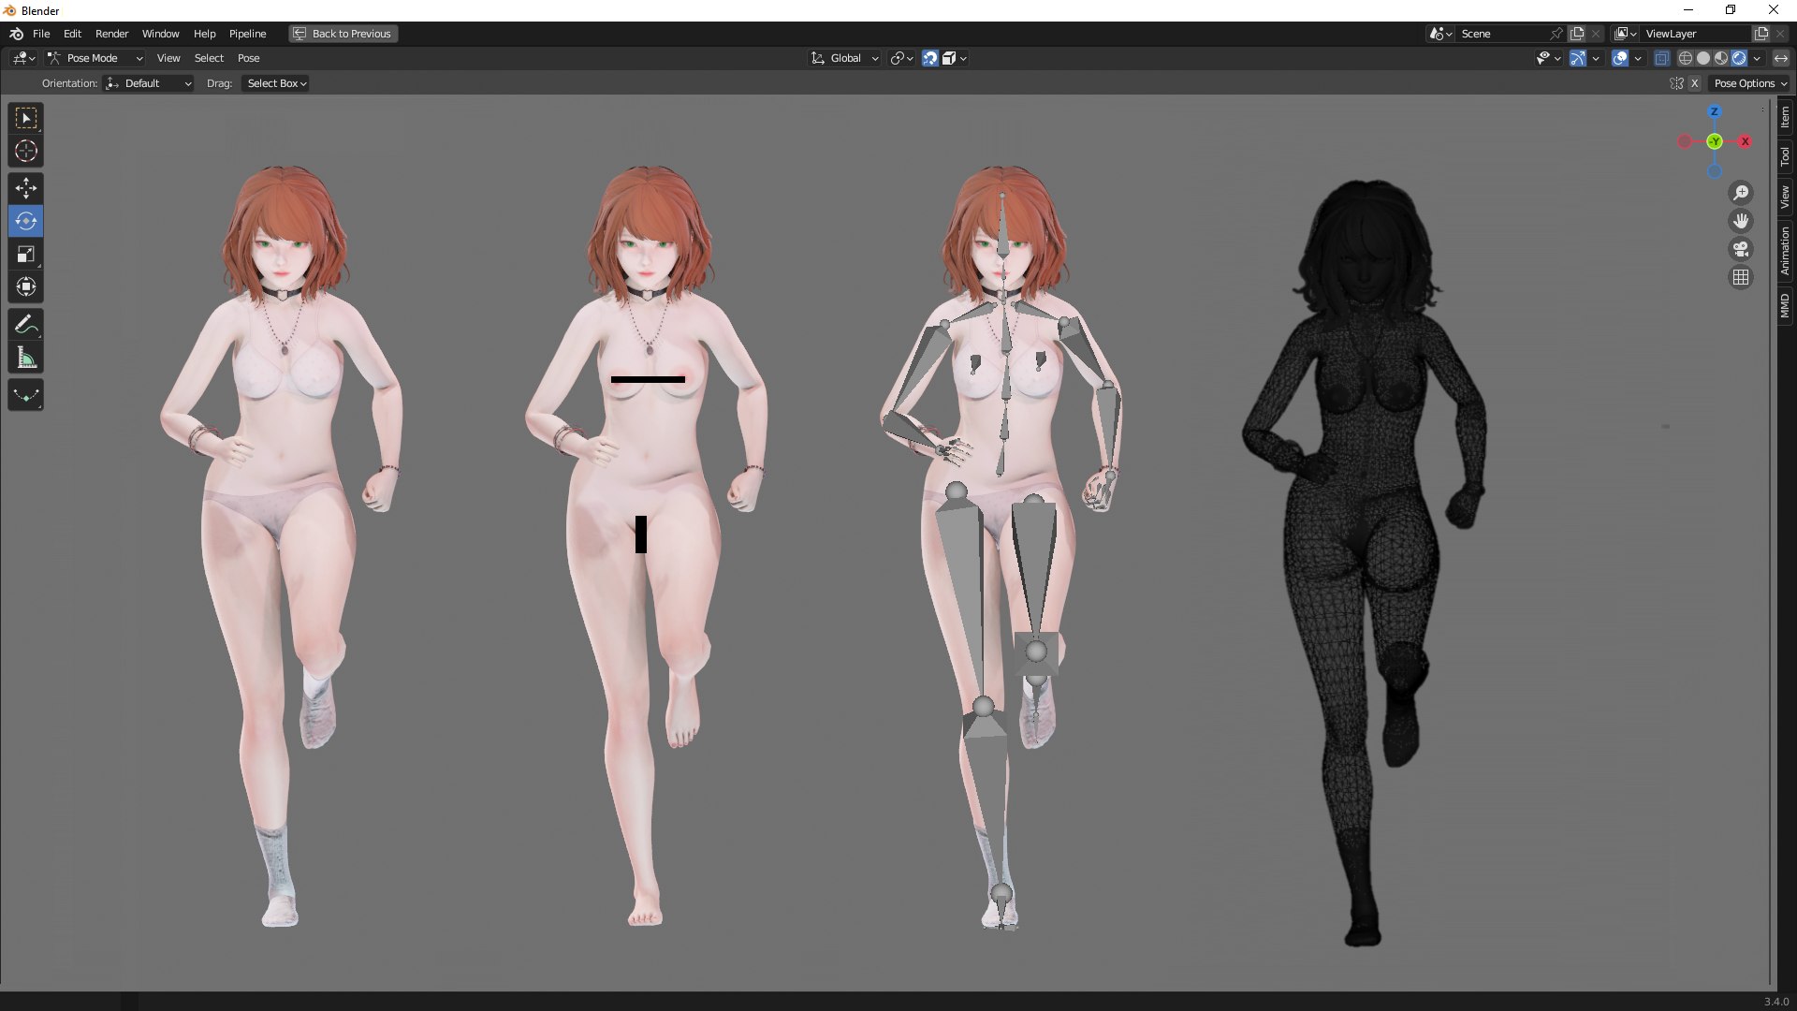Click the Zoom view magnifier icon
1797x1011 pixels.
[x=1741, y=193]
